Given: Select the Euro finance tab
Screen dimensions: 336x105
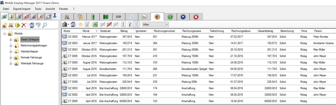Looking at the screenshot, I should click(x=157, y=17).
